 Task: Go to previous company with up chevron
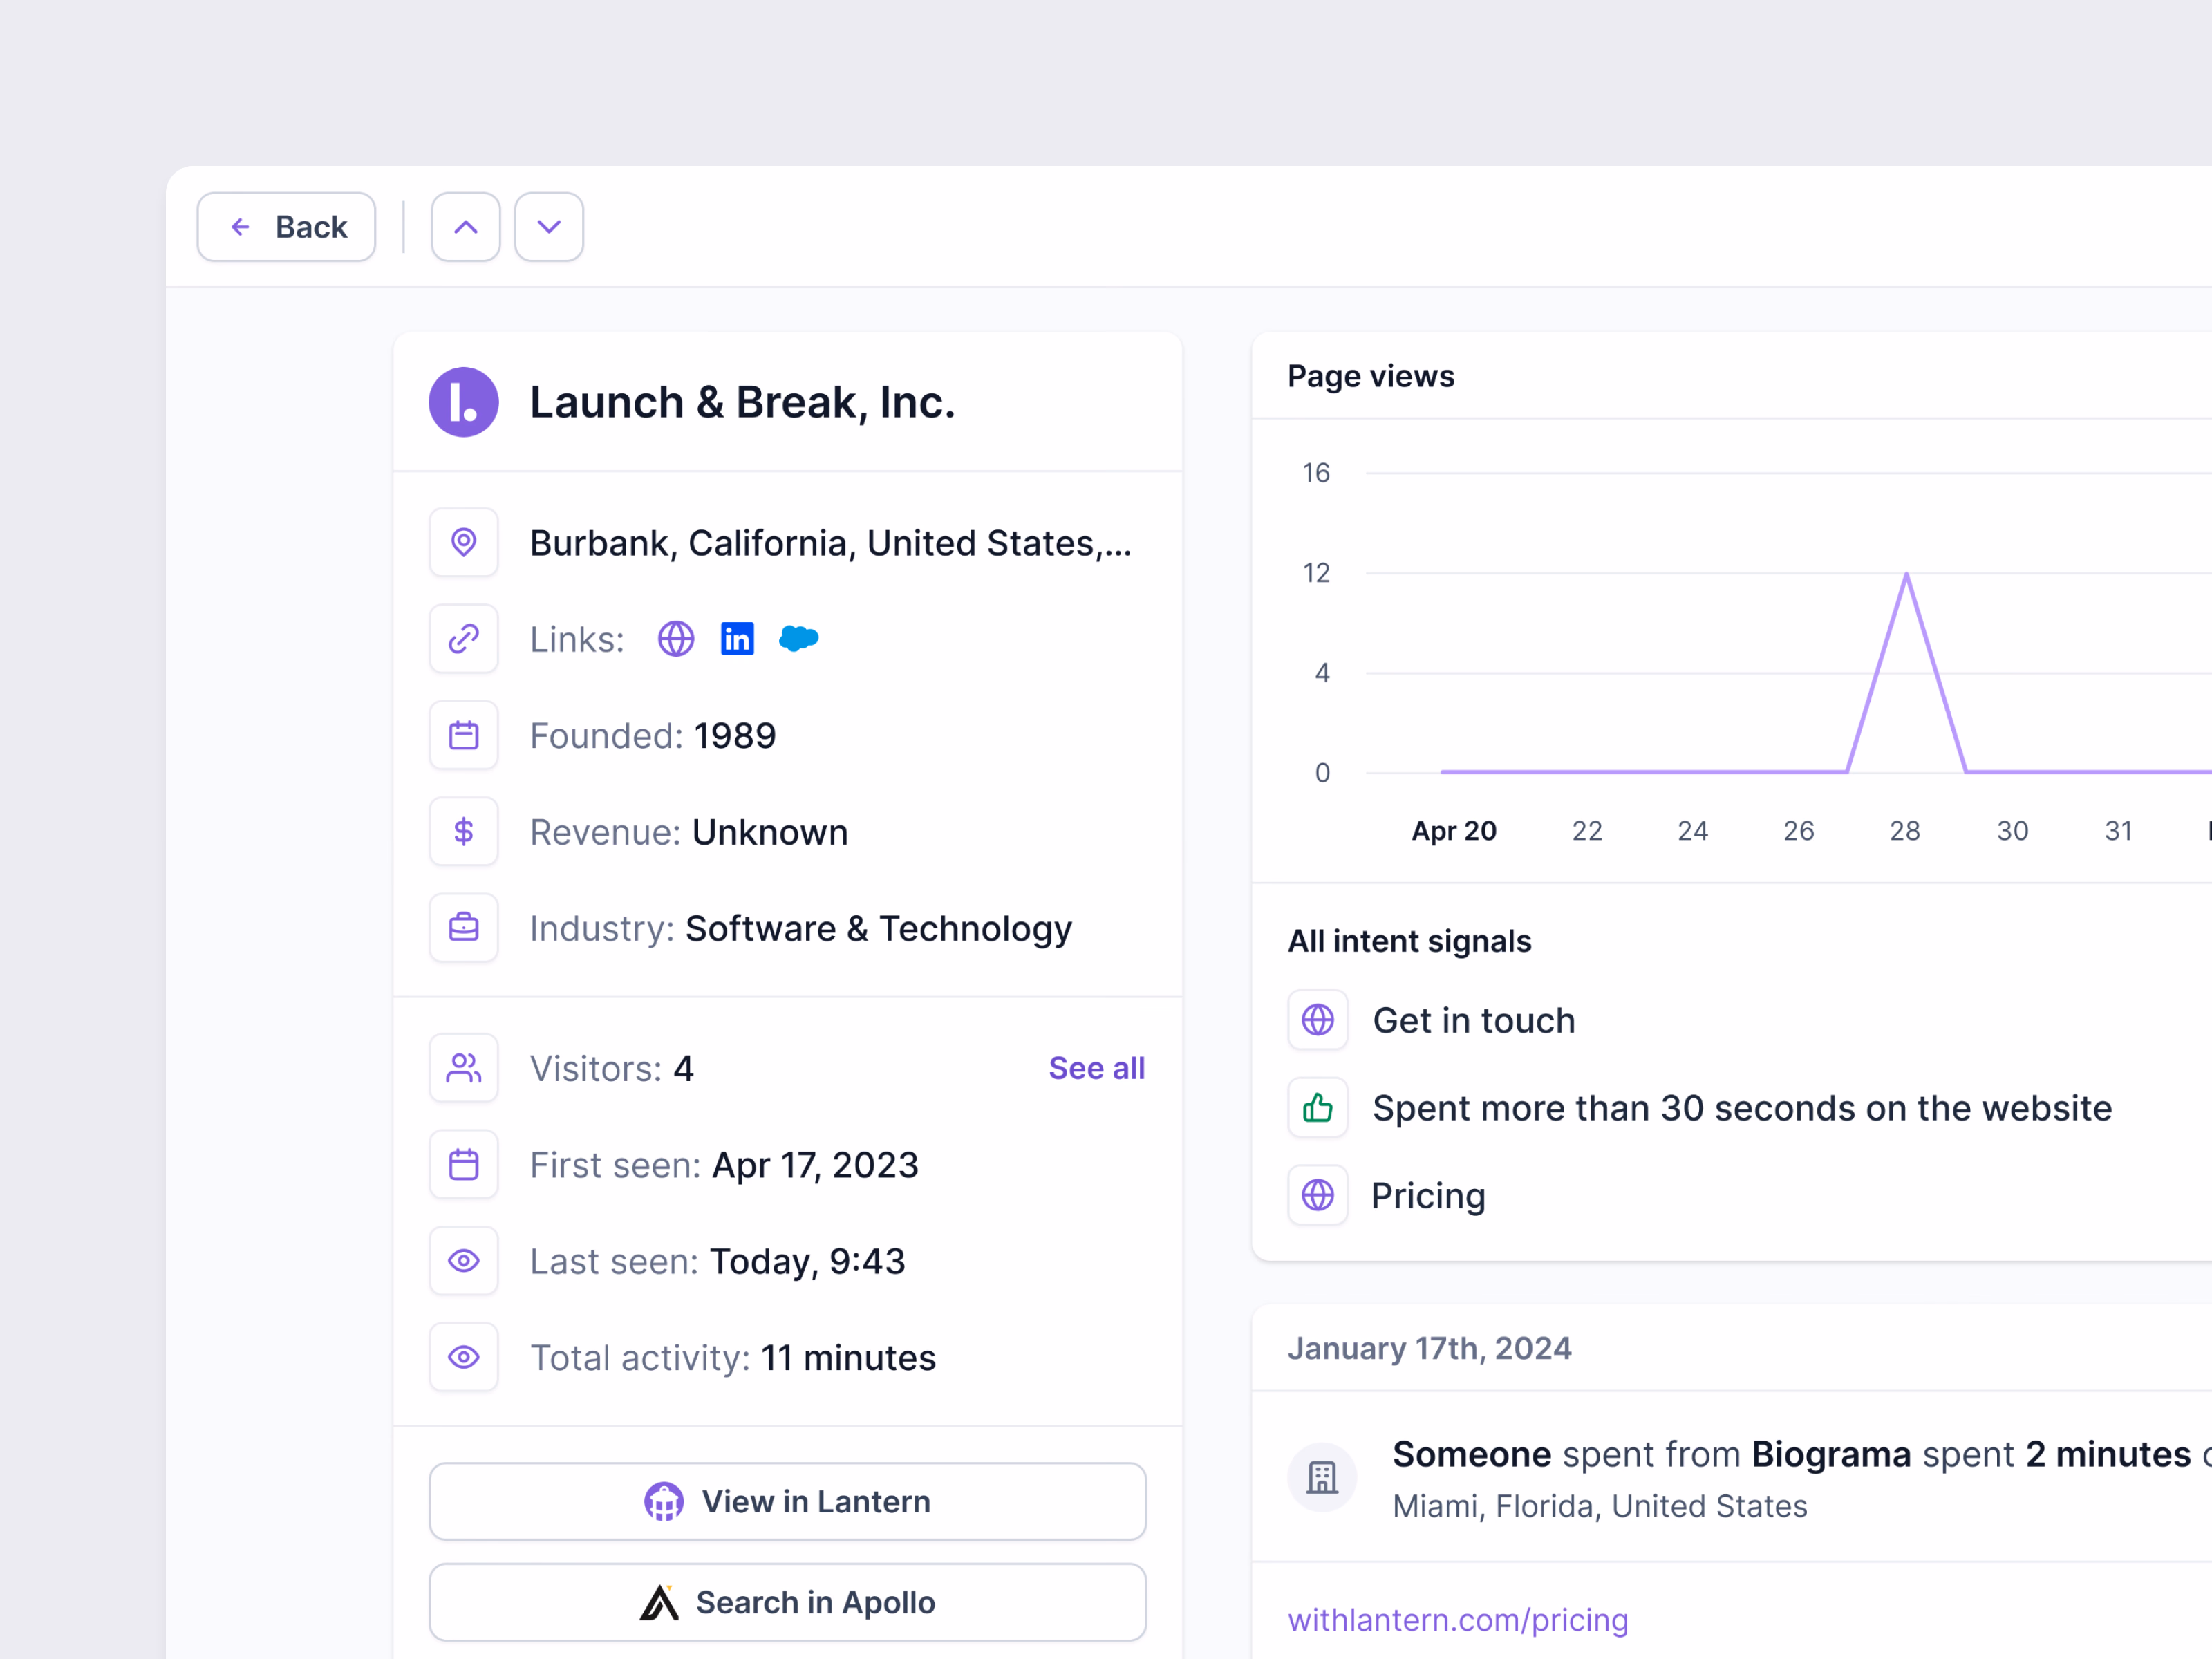click(x=466, y=227)
